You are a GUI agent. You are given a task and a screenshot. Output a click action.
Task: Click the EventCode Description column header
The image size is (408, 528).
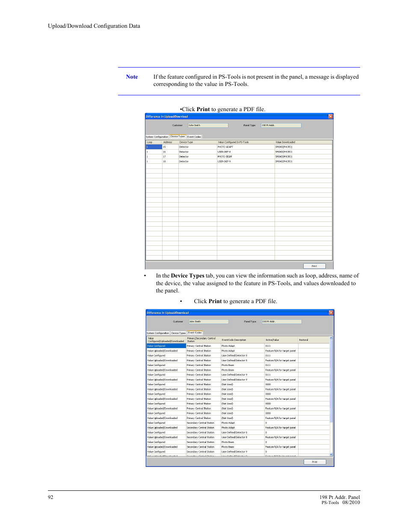(242, 340)
